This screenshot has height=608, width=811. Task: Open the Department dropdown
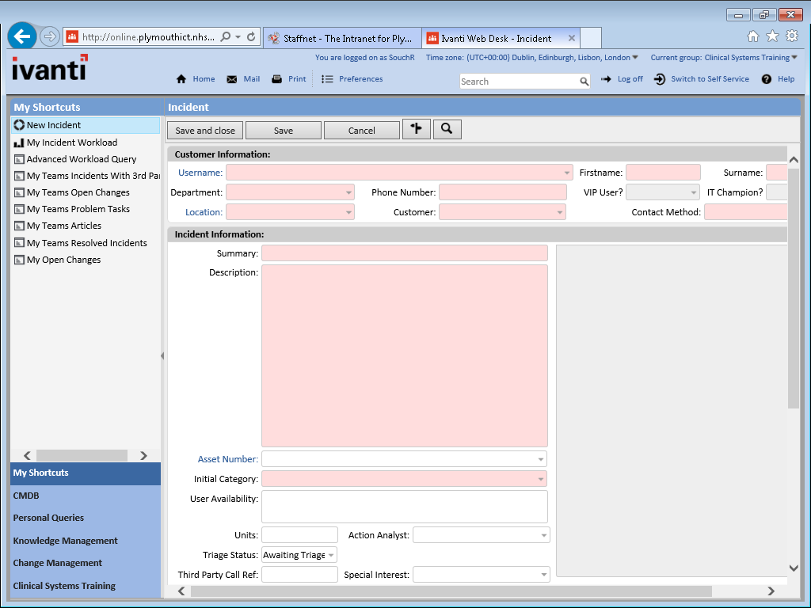[x=348, y=192]
